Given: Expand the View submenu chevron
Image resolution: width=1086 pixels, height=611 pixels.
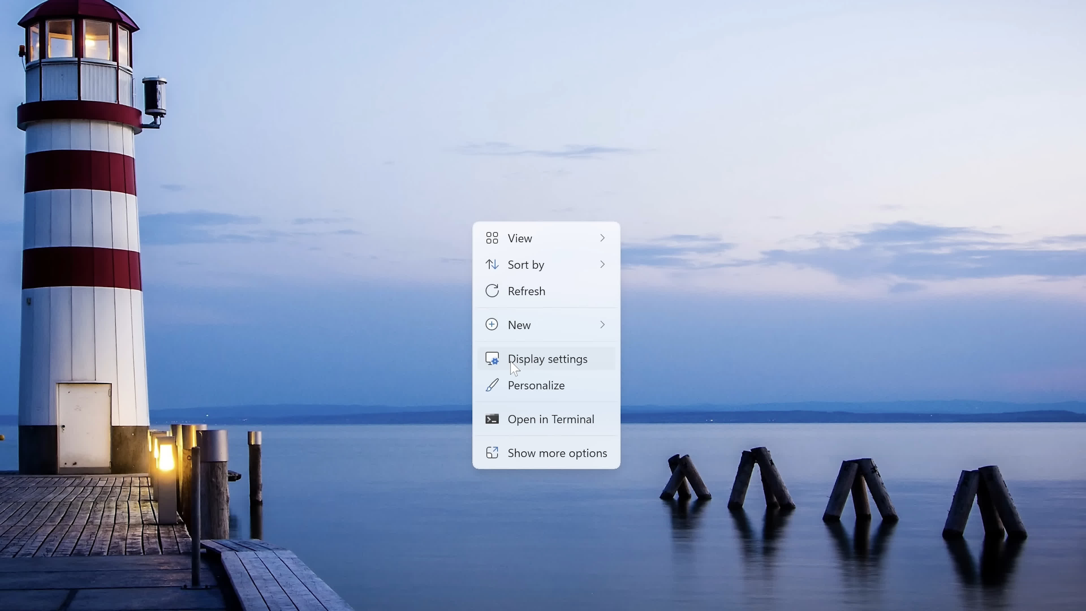Looking at the screenshot, I should point(602,238).
